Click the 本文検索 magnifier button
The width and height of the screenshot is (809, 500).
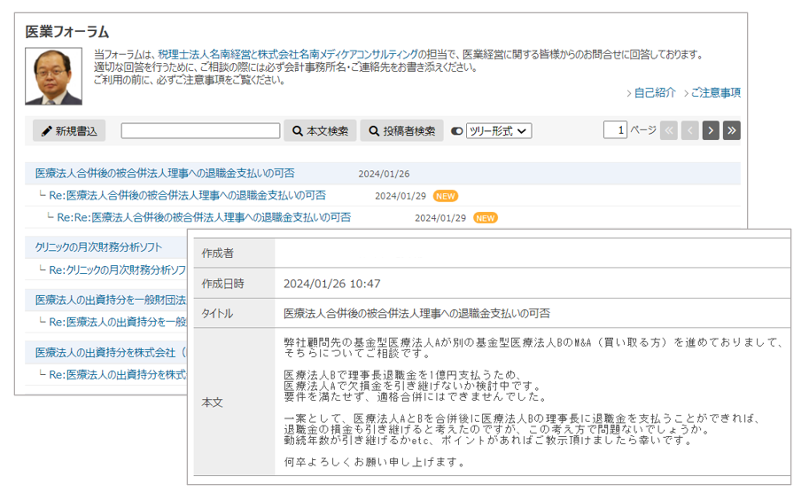[x=320, y=131]
